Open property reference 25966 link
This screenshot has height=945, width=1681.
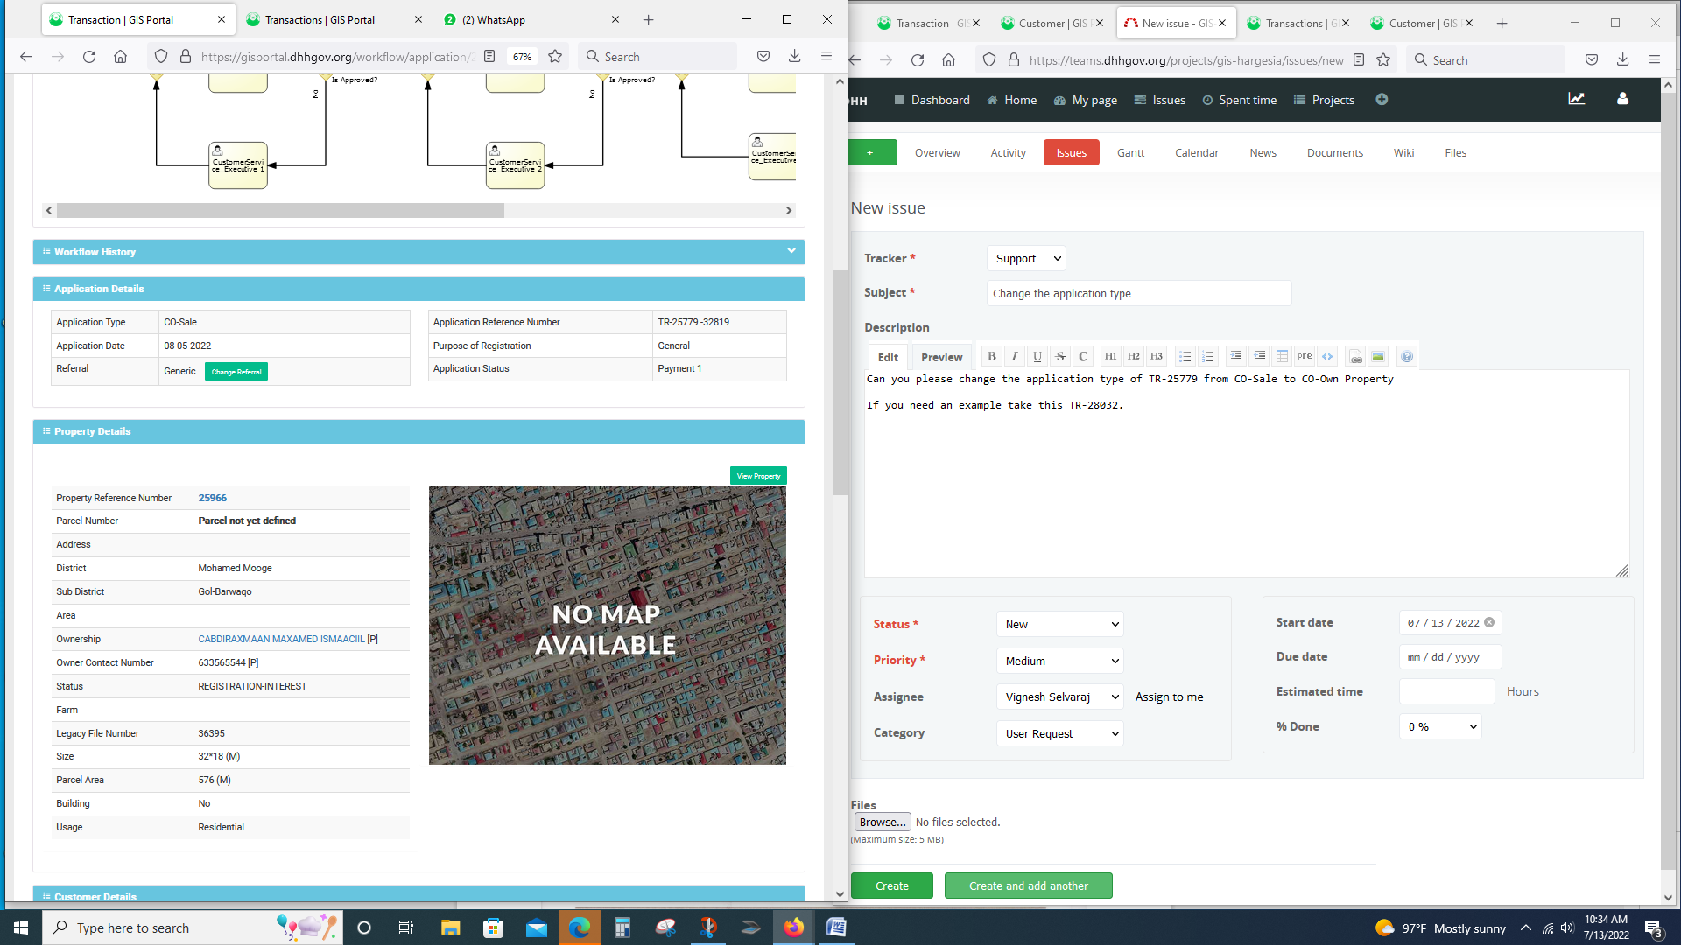point(212,498)
